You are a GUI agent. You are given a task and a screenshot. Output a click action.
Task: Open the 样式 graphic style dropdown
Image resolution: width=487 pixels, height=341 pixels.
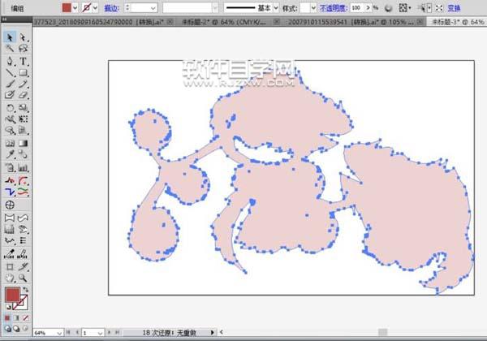coord(313,8)
